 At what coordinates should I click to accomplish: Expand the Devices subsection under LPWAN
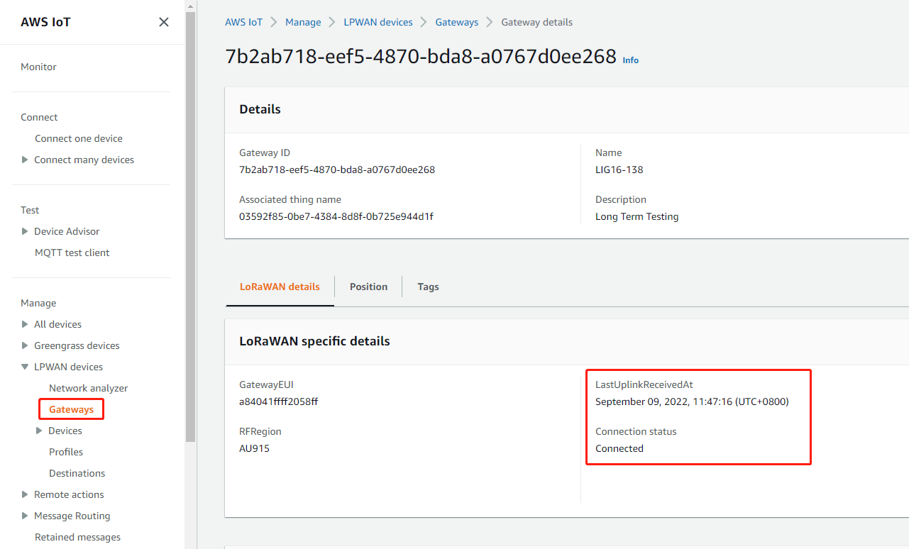tap(40, 431)
